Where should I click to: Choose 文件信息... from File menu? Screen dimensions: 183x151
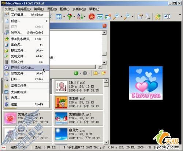[26, 15]
